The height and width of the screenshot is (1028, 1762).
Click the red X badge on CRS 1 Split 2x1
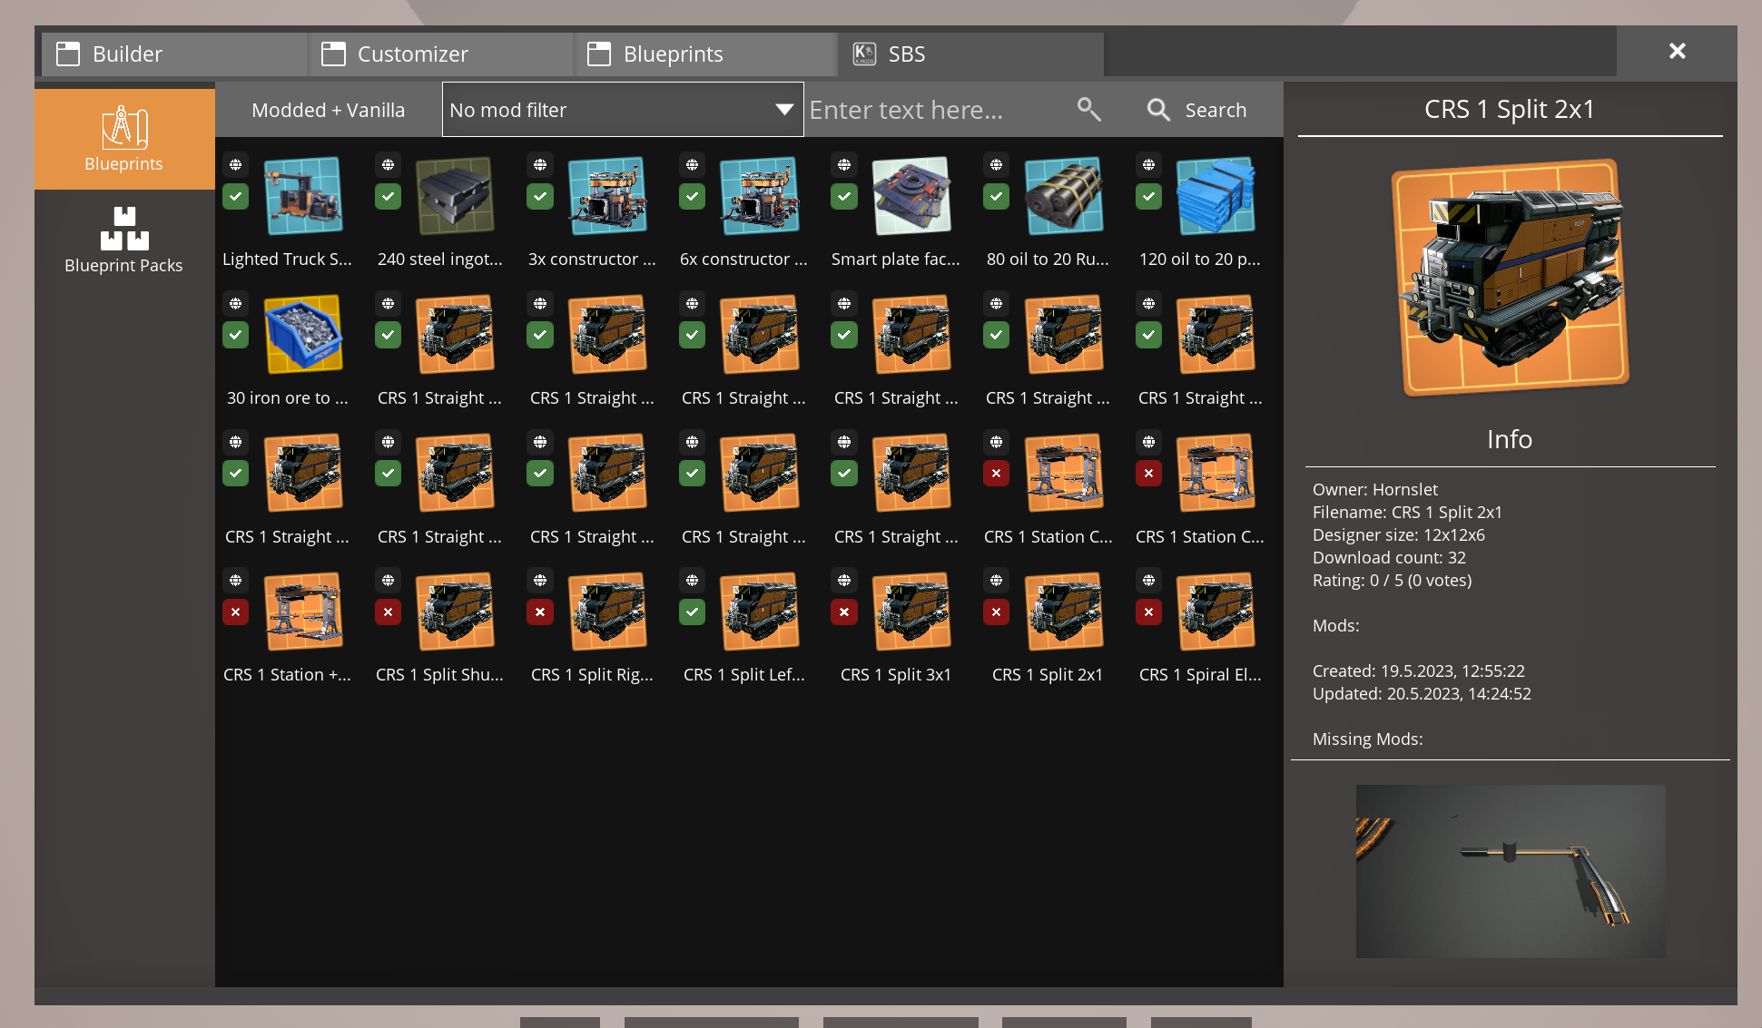[996, 612]
